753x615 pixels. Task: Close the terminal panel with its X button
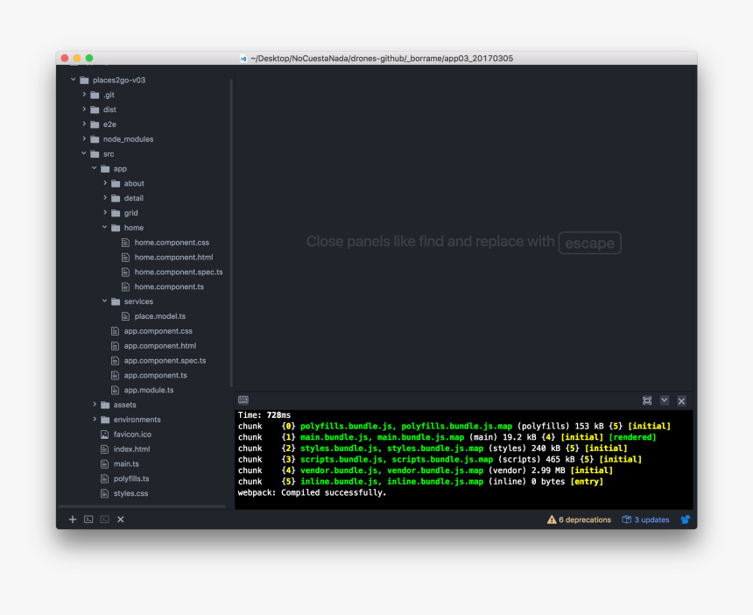[x=681, y=400]
